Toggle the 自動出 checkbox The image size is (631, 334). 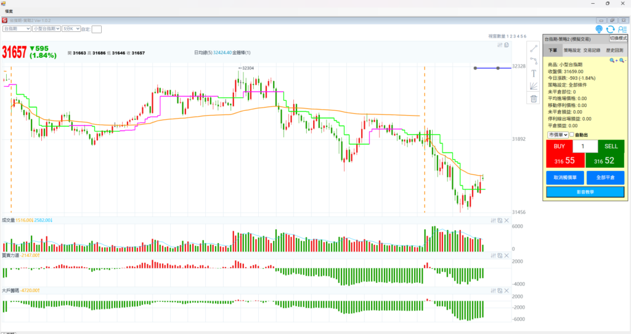click(x=572, y=135)
